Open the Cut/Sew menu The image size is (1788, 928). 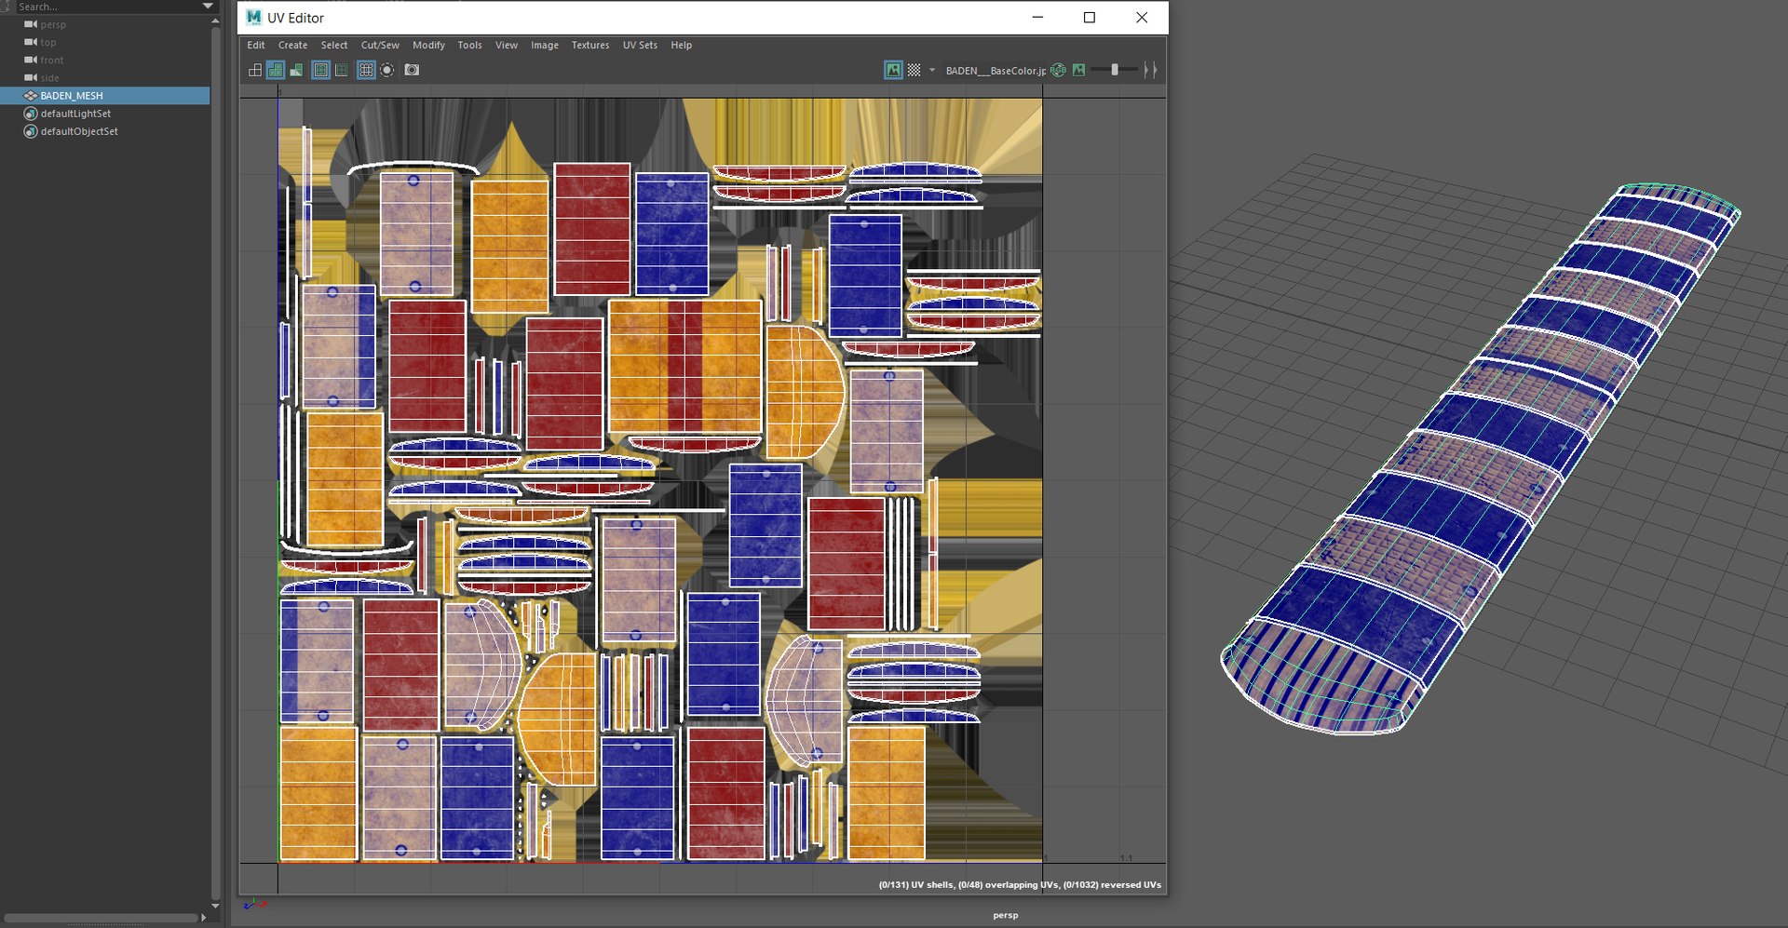[x=380, y=45]
